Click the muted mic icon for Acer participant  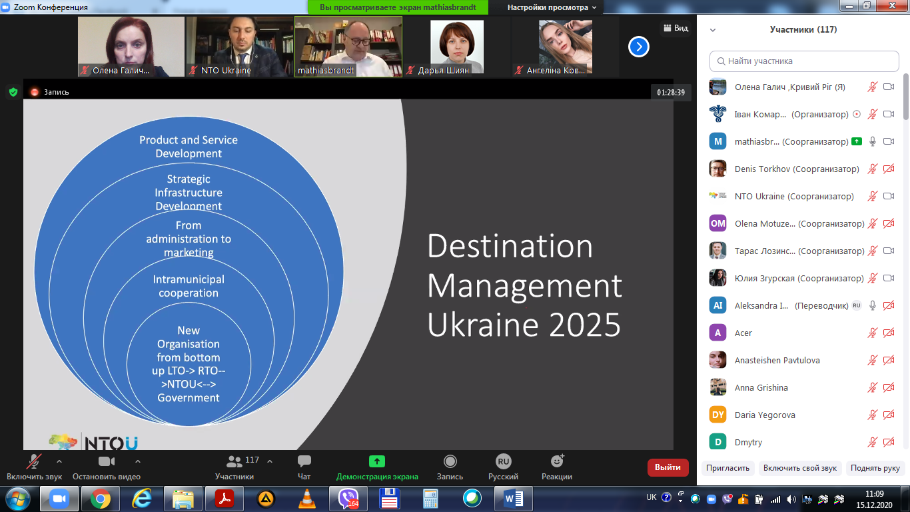click(x=873, y=333)
